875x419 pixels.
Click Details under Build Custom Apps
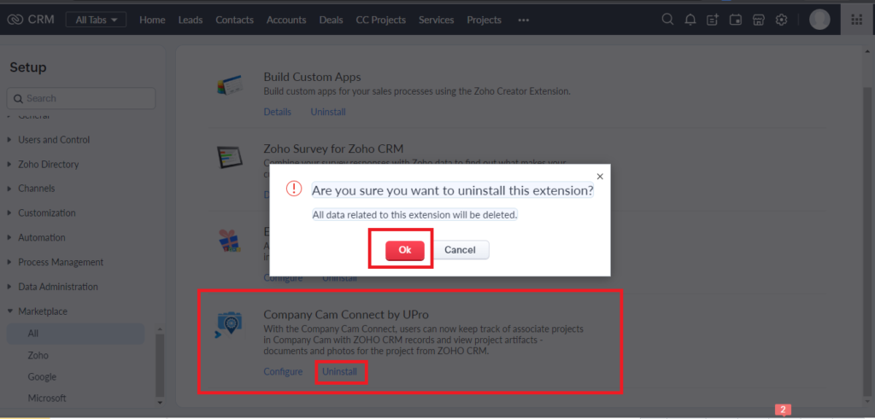point(278,112)
